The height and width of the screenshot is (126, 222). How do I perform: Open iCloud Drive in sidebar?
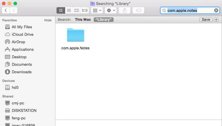coord(22,34)
